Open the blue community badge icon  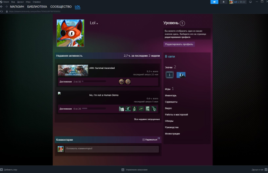pos(181,75)
